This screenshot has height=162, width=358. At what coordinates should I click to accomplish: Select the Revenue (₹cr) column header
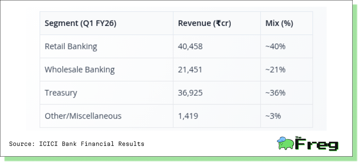click(204, 23)
